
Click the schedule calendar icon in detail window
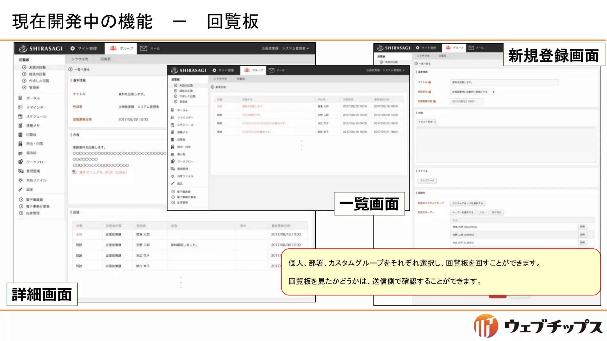coord(20,116)
